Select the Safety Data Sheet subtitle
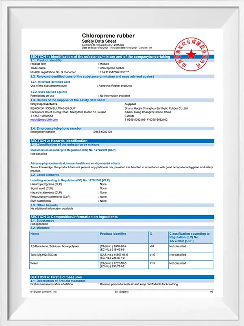Screen dimensions: 244x326 coord(99,41)
